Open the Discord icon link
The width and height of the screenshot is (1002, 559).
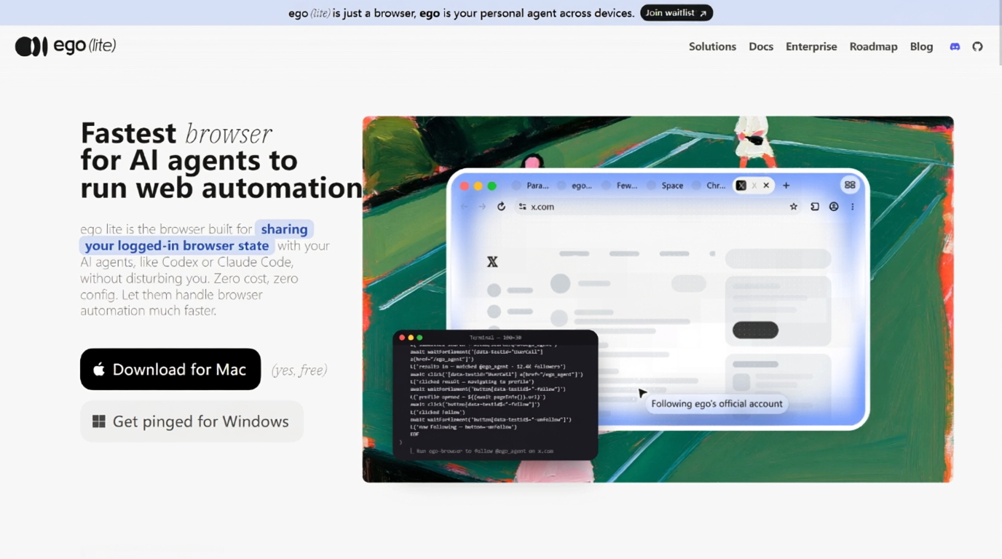pos(955,47)
